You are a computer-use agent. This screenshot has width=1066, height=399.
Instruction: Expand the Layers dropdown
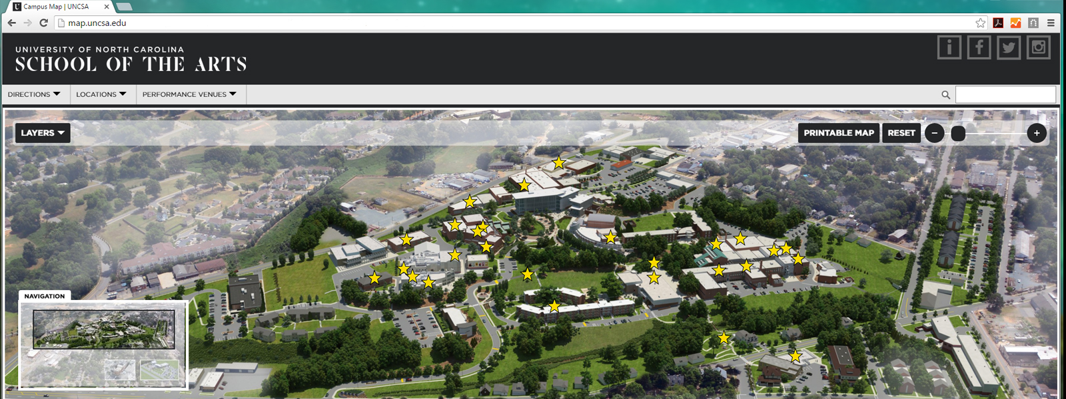click(43, 133)
